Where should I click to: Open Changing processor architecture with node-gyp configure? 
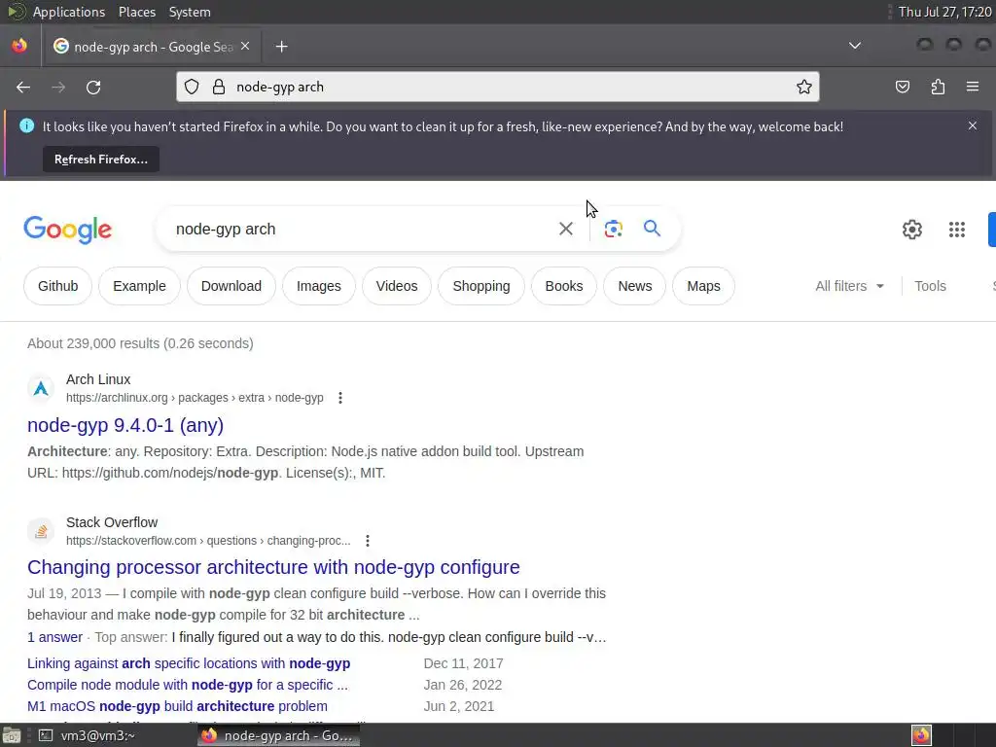[273, 567]
